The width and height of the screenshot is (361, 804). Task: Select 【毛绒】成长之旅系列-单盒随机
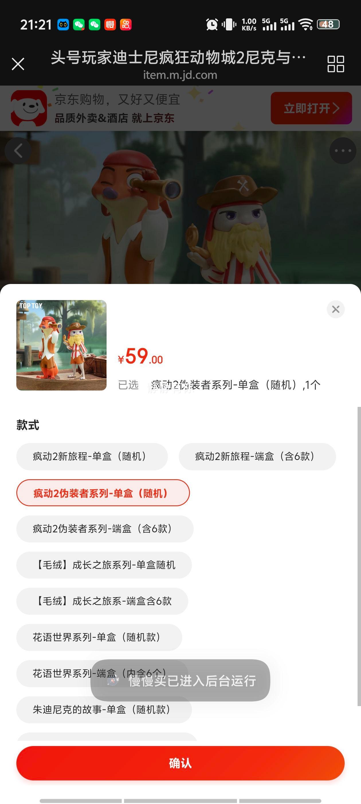coord(104,565)
